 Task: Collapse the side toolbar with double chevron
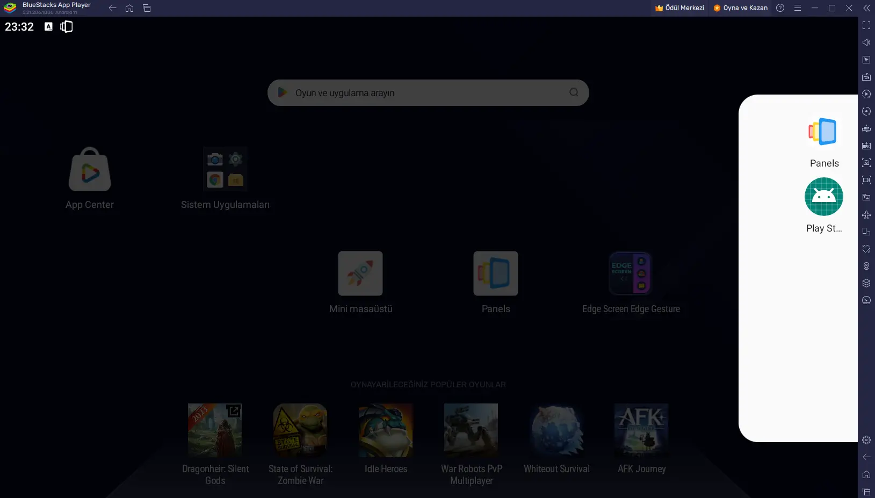(x=866, y=8)
